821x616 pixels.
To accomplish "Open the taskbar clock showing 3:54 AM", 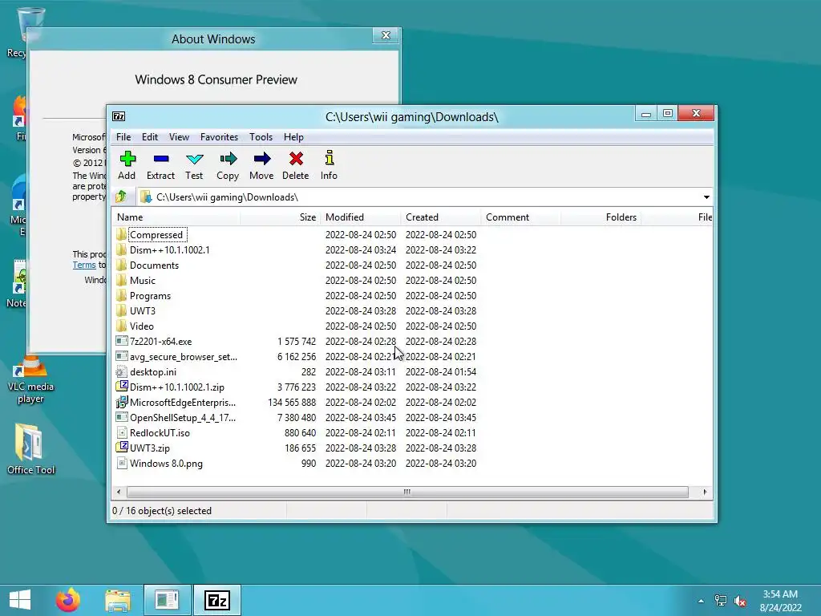I will (x=781, y=601).
